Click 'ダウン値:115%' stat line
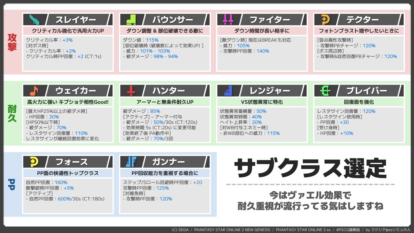Image resolution: width=414 pixels, height=233 pixels. pos(141,40)
